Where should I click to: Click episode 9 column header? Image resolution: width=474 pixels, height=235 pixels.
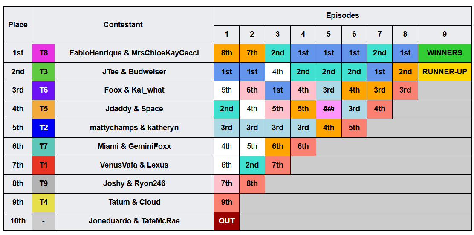pyautogui.click(x=444, y=34)
